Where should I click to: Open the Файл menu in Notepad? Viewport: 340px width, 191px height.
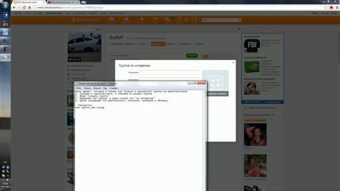(79, 88)
